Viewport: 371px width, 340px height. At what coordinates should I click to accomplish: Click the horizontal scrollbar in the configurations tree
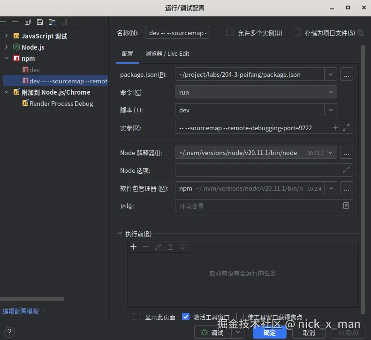pyautogui.click(x=32, y=299)
